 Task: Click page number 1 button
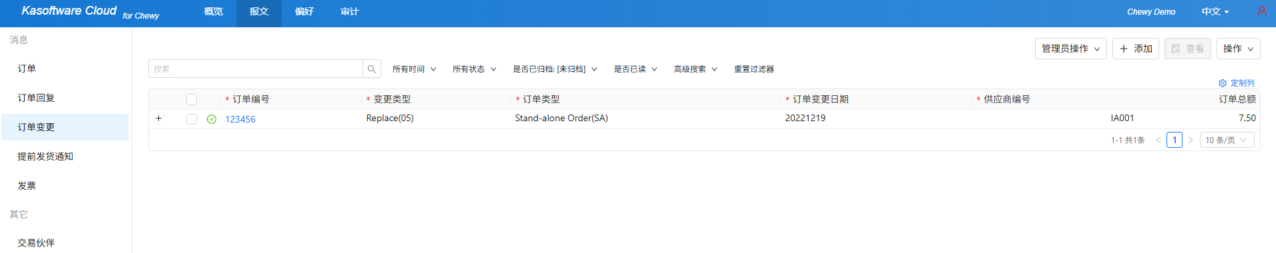pos(1175,140)
